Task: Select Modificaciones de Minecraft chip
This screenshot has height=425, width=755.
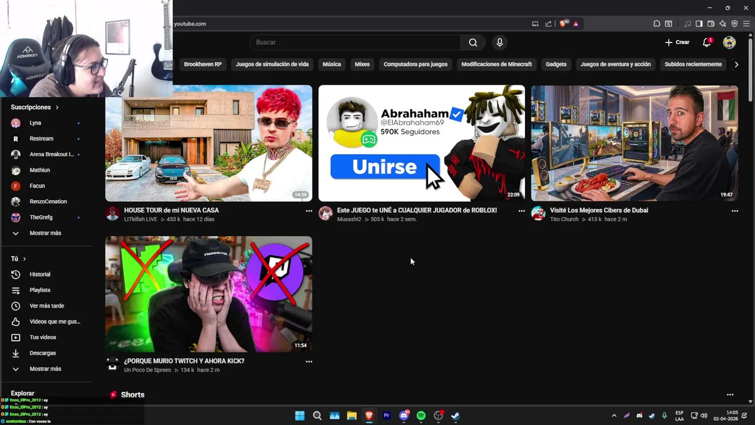Action: [497, 64]
